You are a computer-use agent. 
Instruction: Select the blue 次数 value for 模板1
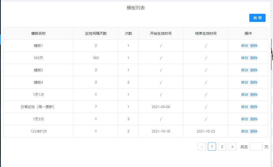click(x=128, y=46)
